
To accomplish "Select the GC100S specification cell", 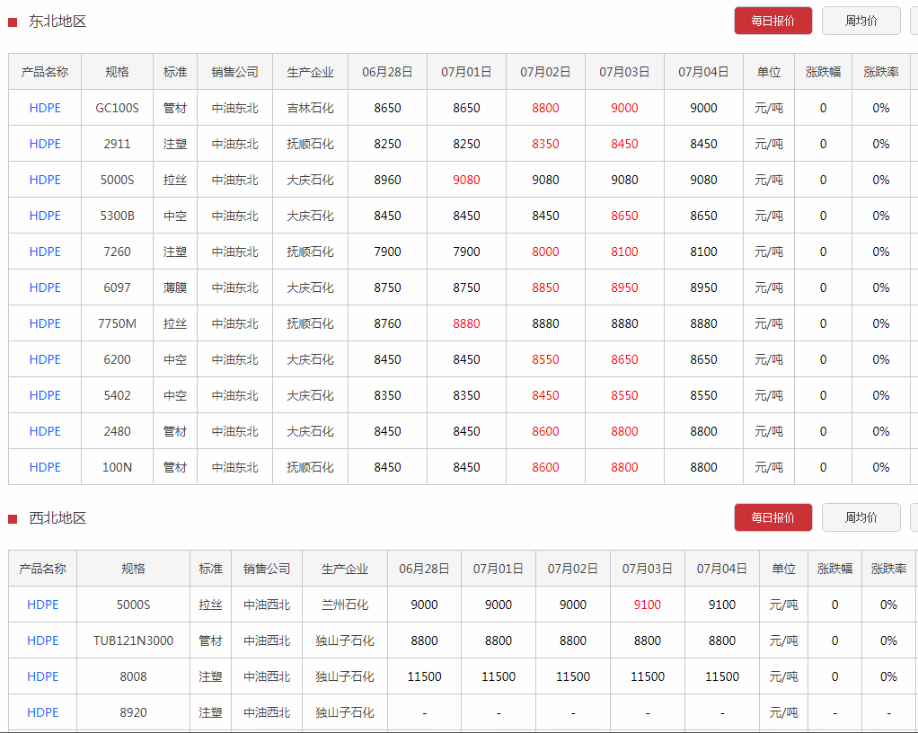I will pyautogui.click(x=117, y=108).
